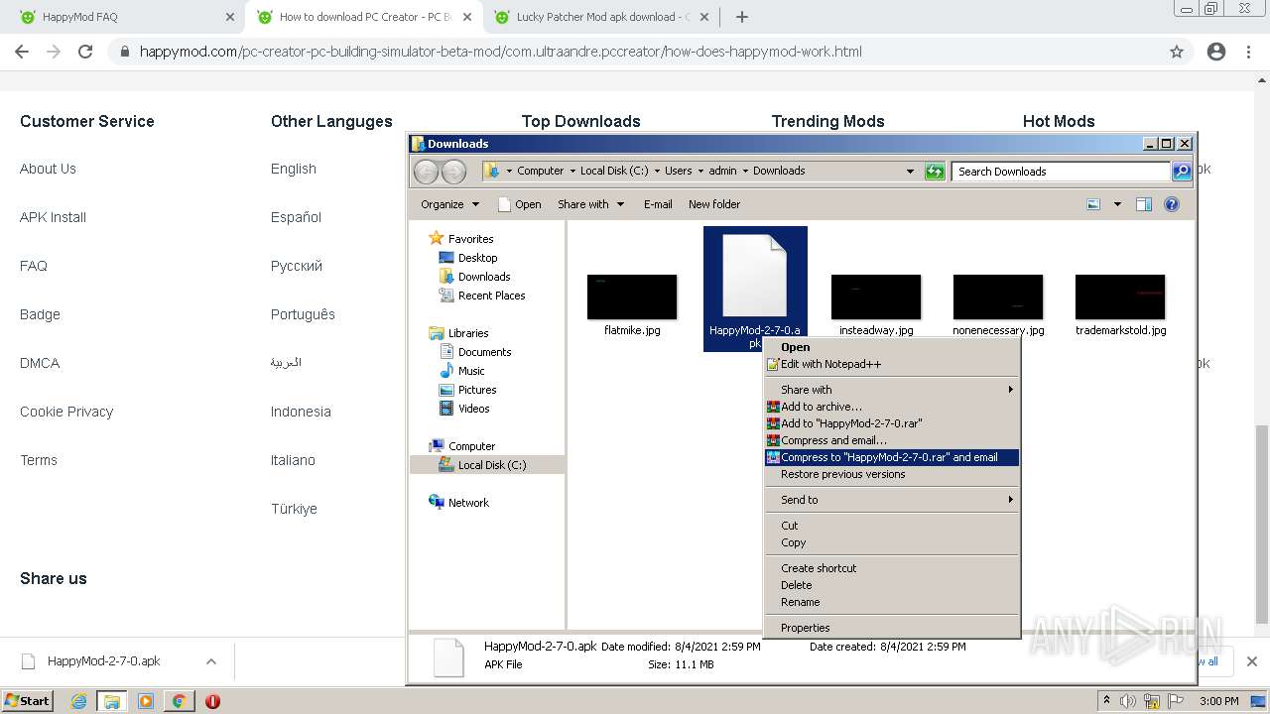
Task: Open Internet Explorer taskbar icon
Action: click(78, 701)
